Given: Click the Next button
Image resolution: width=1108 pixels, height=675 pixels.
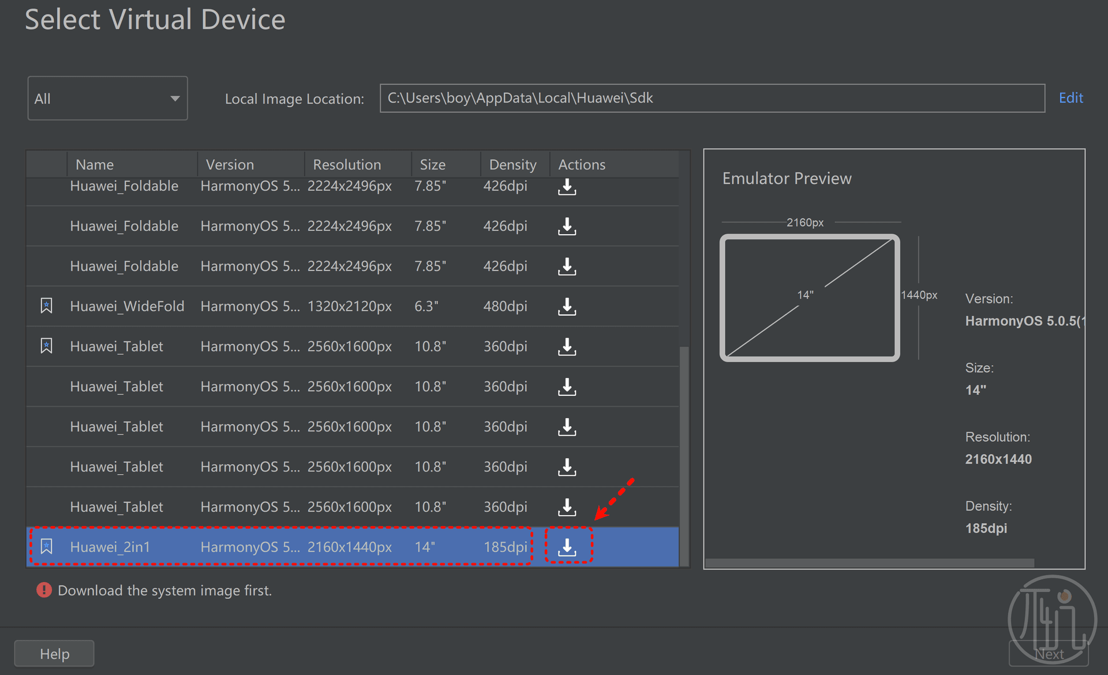Looking at the screenshot, I should [x=1049, y=654].
